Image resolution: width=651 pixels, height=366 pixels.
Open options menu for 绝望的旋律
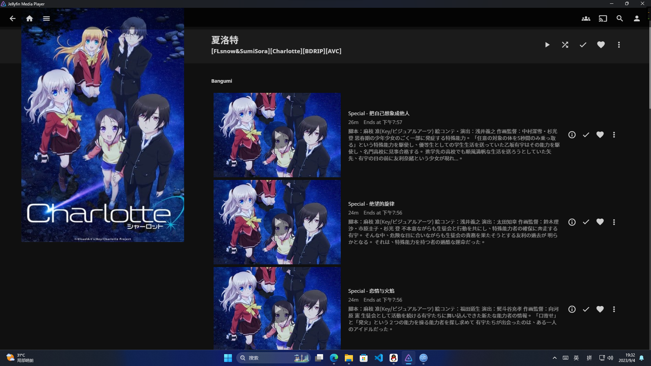pos(614,222)
